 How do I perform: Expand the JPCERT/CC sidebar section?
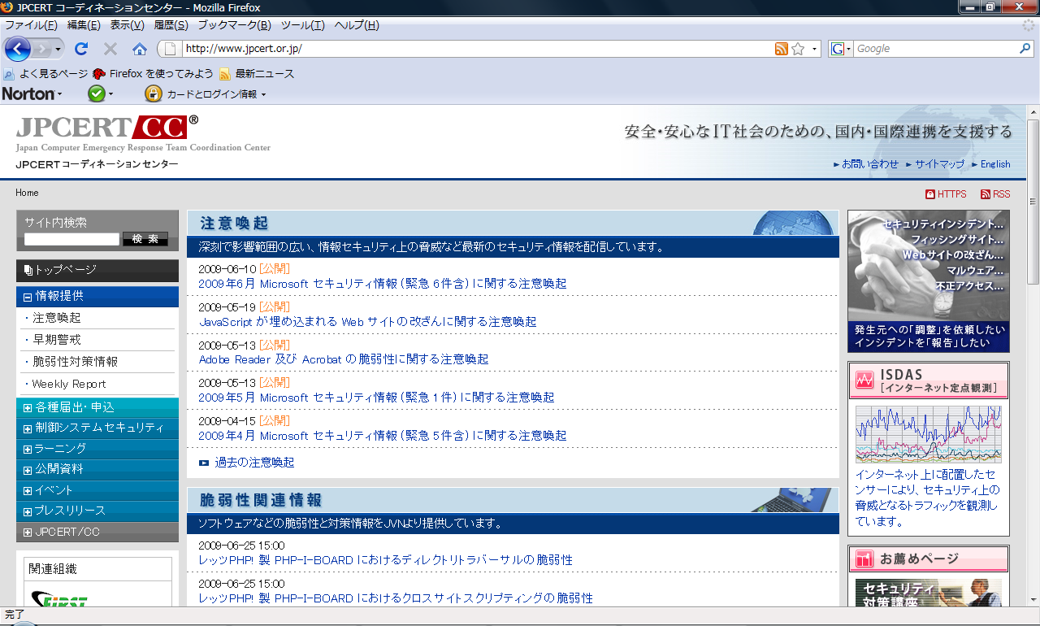[28, 533]
